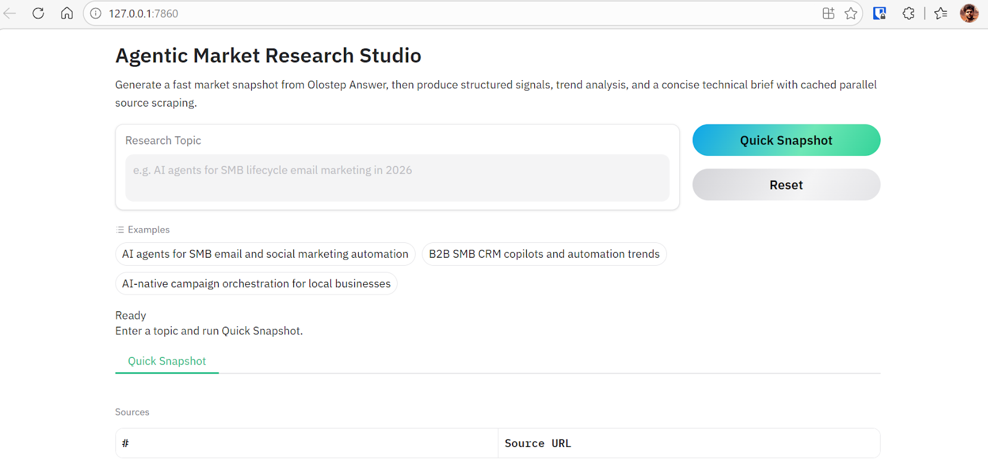Go back using the browser back arrow
The width and height of the screenshot is (988, 463).
click(x=10, y=14)
